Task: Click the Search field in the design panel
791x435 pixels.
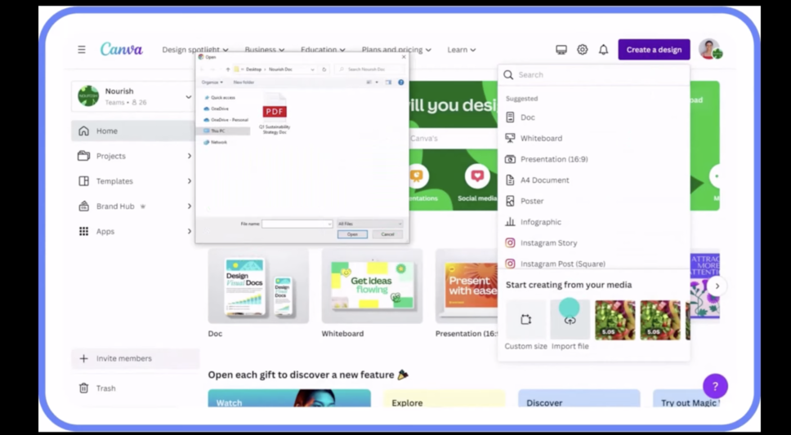Action: click(593, 74)
